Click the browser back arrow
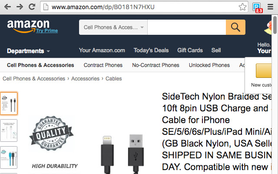278x174 pixels. [x=7, y=7]
